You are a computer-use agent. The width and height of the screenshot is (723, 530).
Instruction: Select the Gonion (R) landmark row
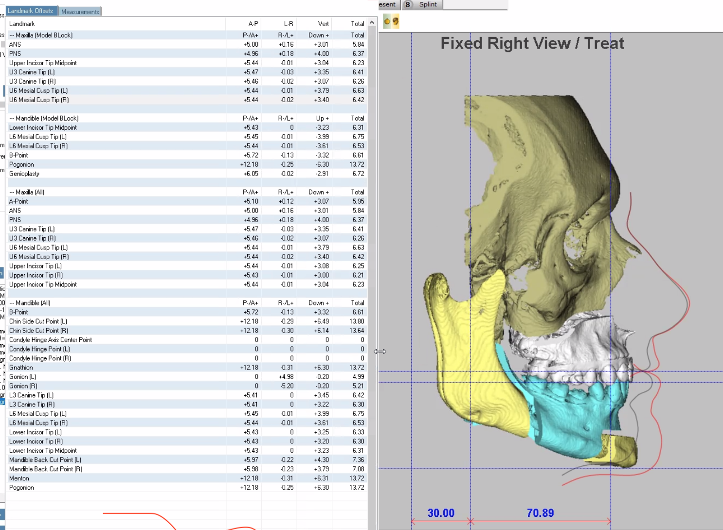point(186,386)
